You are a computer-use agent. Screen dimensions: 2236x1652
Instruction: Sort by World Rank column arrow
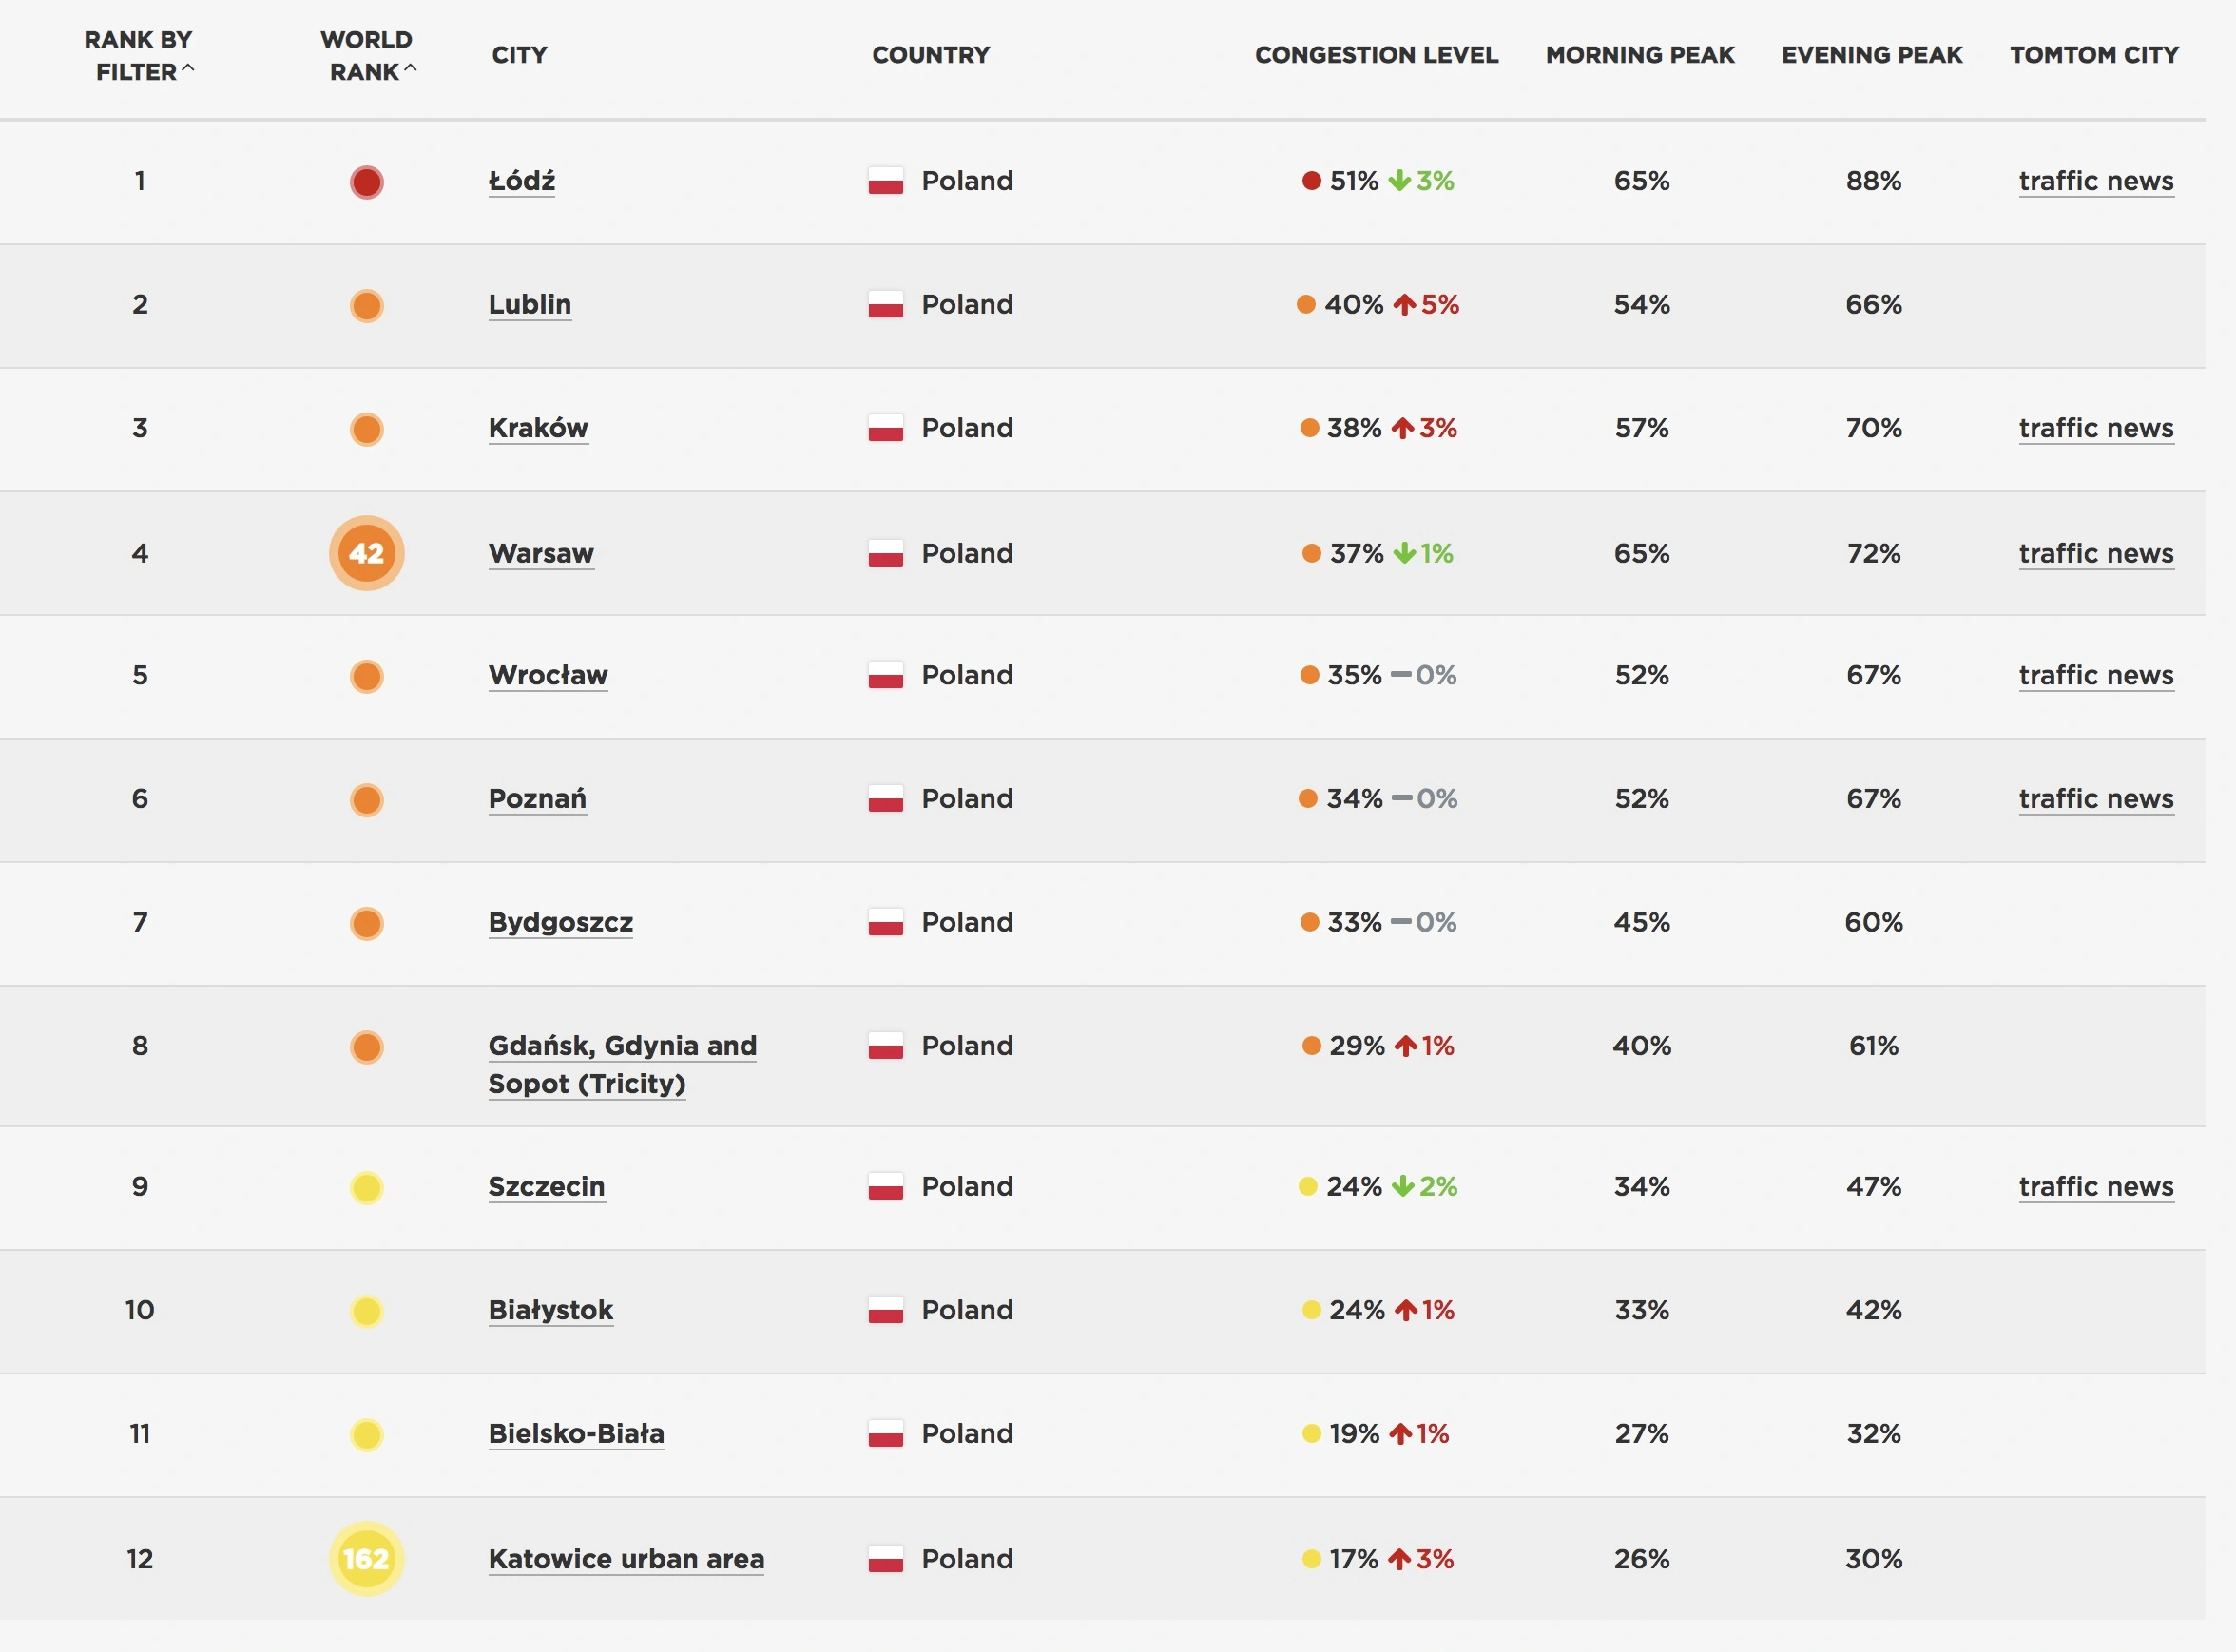tap(409, 69)
